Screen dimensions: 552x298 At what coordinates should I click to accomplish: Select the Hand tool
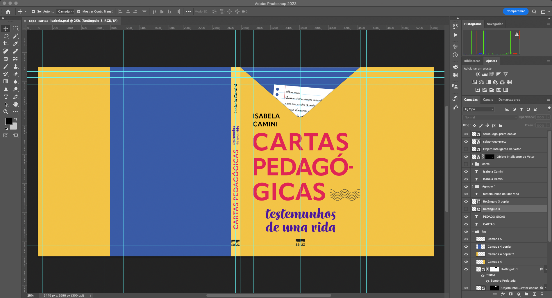coord(16,104)
